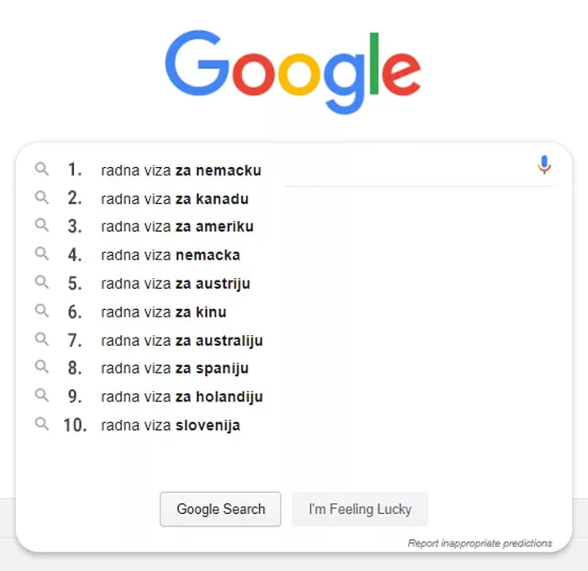Click magnifier icon next to 'radna viza nemacka'
This screenshot has height=571, width=588.
pos(42,254)
